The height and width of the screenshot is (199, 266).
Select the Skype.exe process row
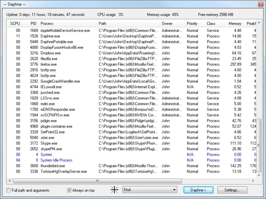[131, 143]
